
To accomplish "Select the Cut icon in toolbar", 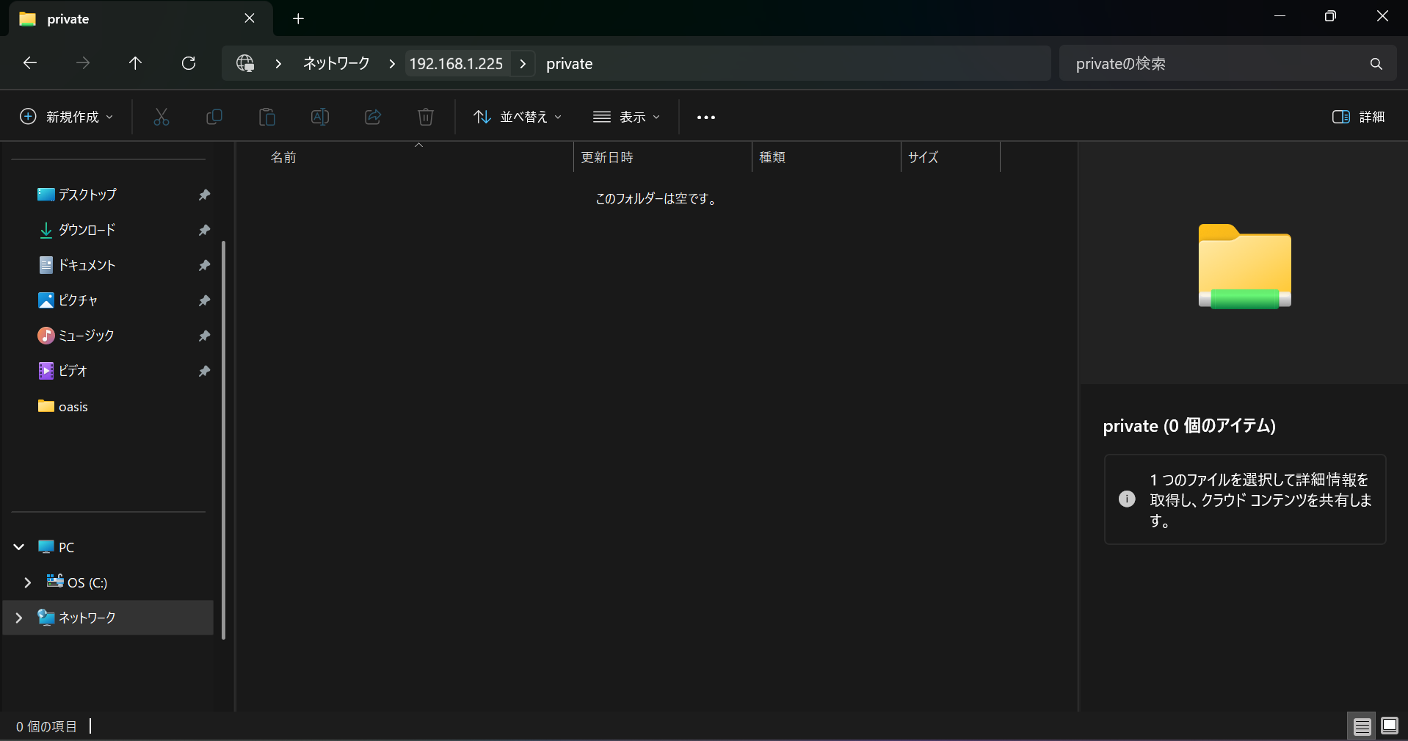I will 162,117.
